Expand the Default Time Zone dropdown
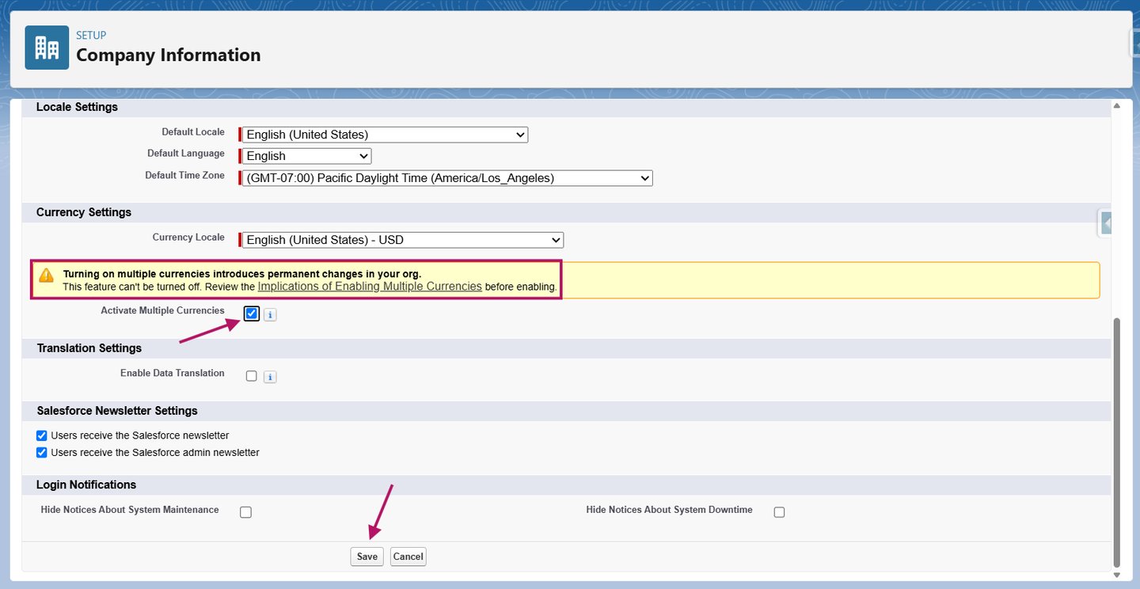This screenshot has height=589, width=1140. pyautogui.click(x=446, y=178)
